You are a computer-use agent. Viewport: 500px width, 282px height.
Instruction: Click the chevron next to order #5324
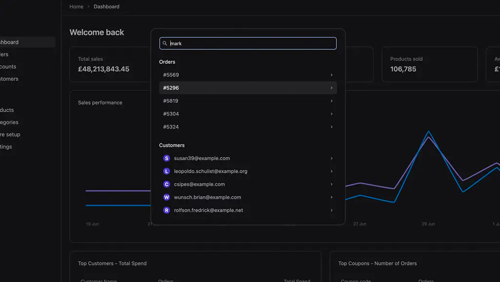tap(332, 127)
